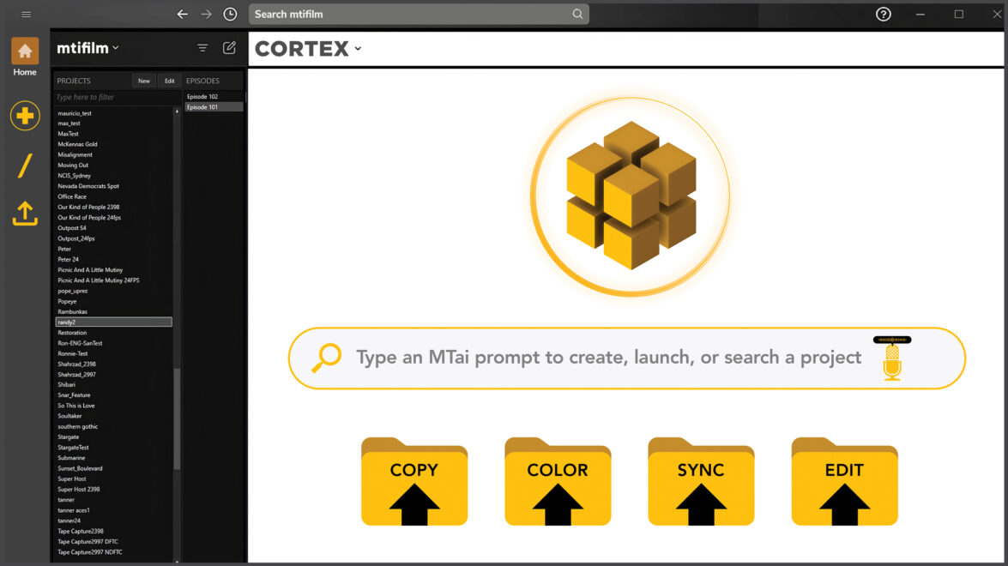Click the yellow plus icon to add a project
This screenshot has height=566, width=1008.
[24, 115]
